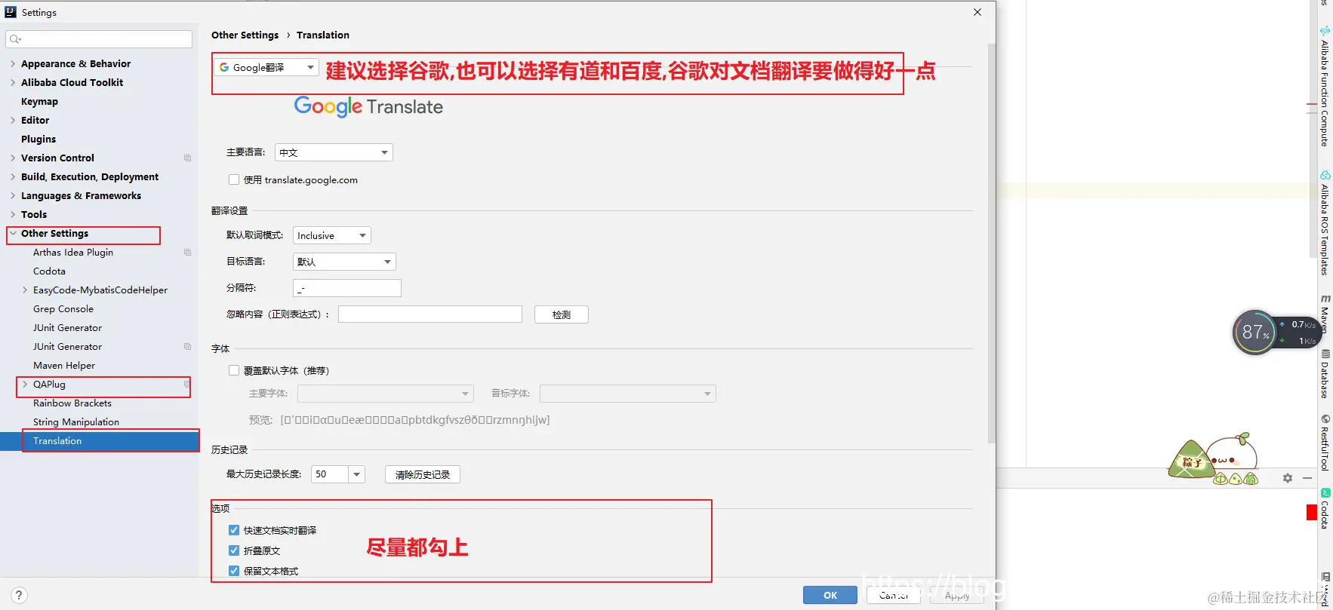The width and height of the screenshot is (1333, 610).
Task: Expand the EasyCode-MybatisCodeHelper node
Action: pyautogui.click(x=25, y=290)
